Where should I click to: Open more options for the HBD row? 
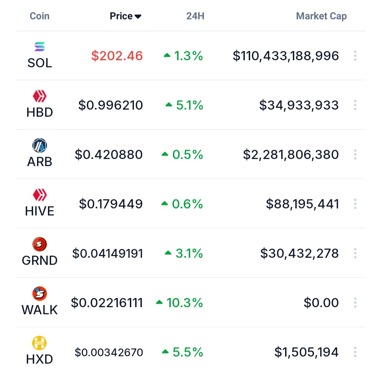pos(355,105)
